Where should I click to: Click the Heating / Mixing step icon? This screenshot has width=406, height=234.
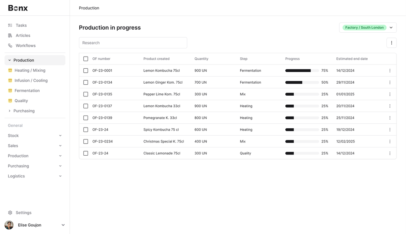point(11,70)
